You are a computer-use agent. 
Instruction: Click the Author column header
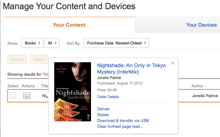click(x=197, y=86)
